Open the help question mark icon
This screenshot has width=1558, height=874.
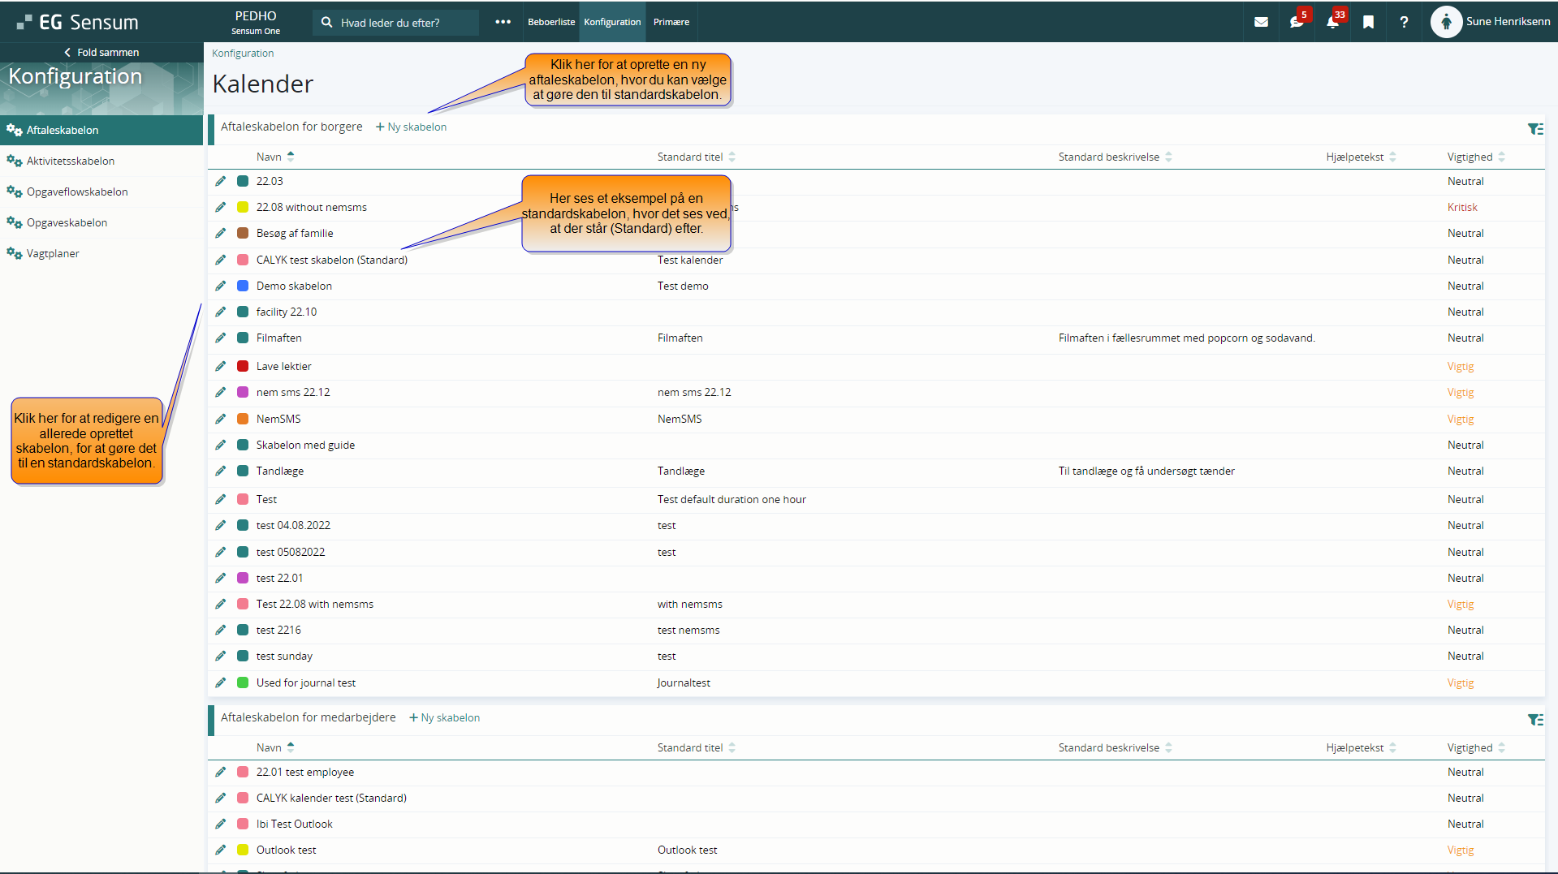coord(1404,22)
